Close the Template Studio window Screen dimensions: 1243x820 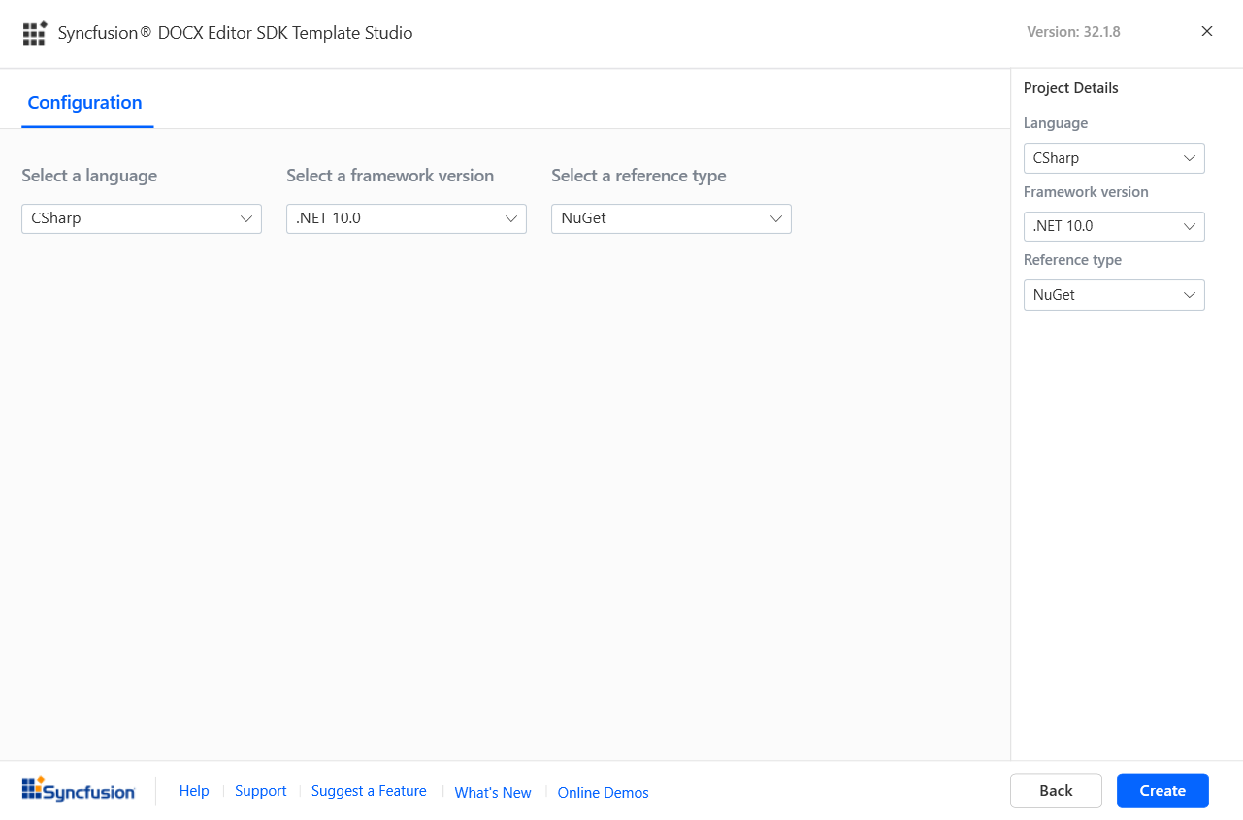click(1207, 32)
